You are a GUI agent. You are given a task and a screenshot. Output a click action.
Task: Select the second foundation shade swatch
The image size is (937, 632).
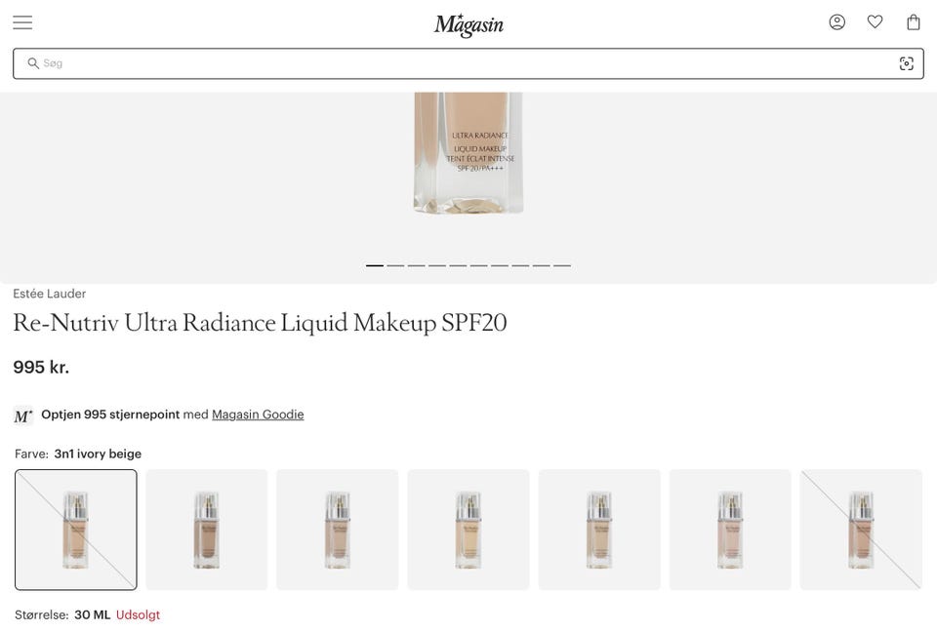(206, 530)
